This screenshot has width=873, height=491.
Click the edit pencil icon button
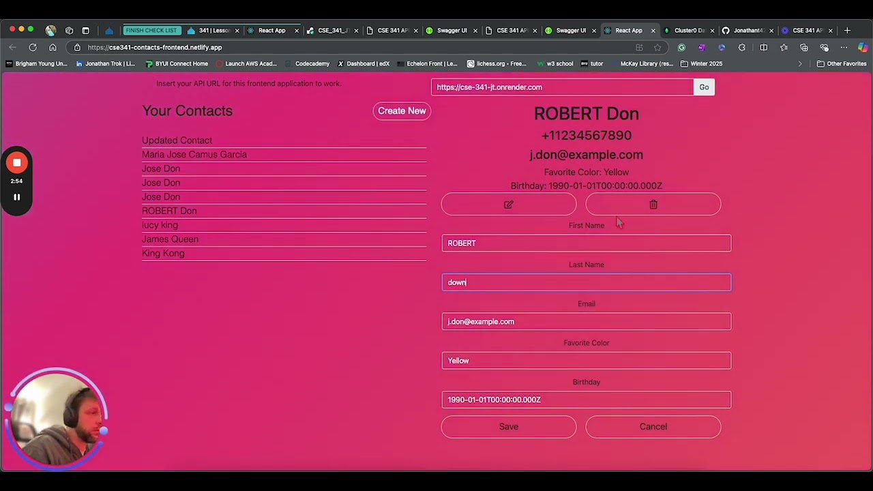coord(509,205)
